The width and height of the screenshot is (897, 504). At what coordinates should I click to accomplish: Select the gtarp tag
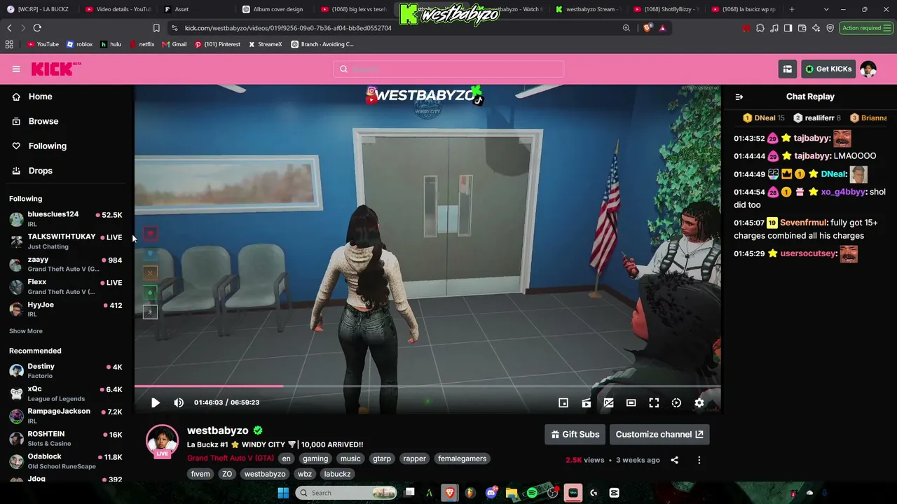pyautogui.click(x=382, y=458)
